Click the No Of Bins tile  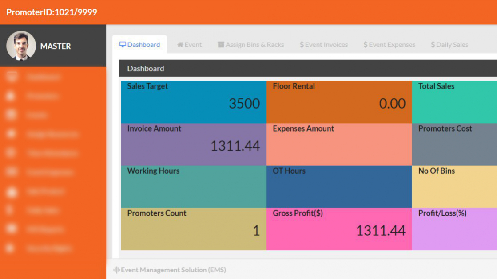[454, 187]
